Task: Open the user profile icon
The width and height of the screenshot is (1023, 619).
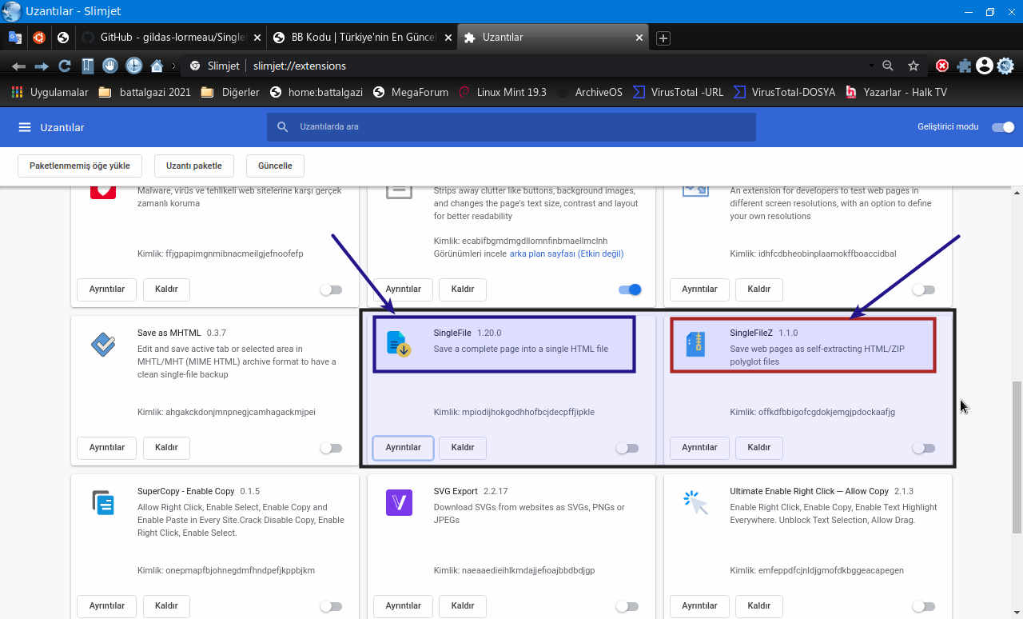Action: (985, 66)
